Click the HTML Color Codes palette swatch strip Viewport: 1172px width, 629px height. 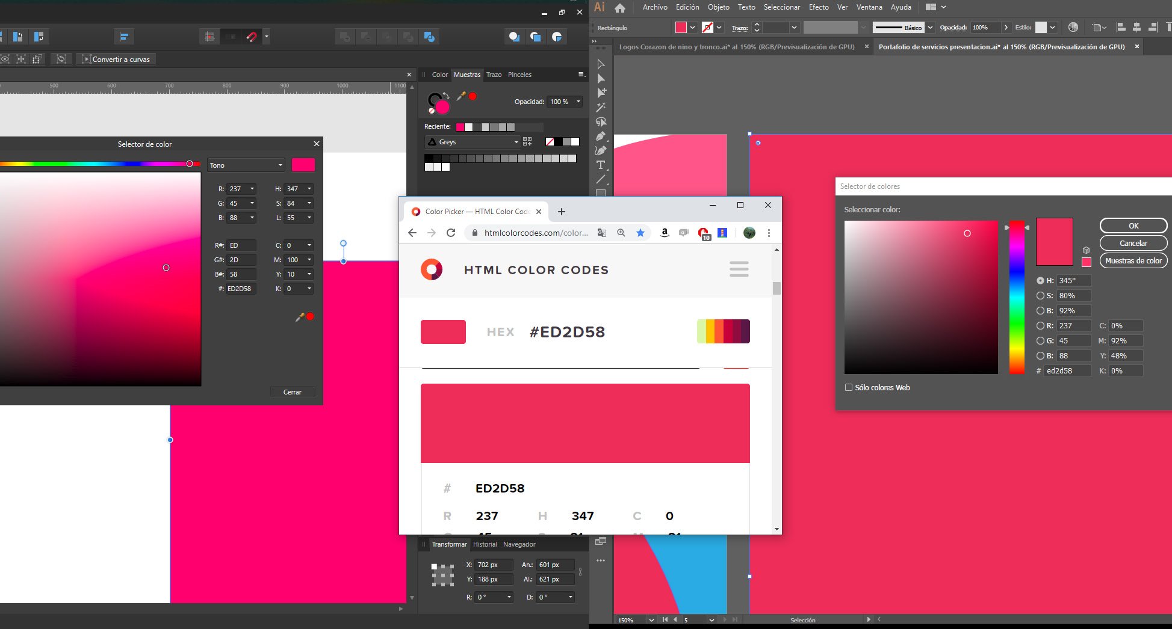coord(724,331)
